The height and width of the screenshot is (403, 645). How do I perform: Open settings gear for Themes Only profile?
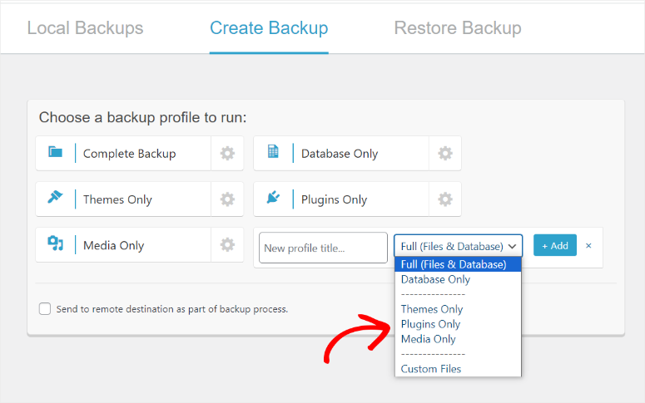click(227, 199)
